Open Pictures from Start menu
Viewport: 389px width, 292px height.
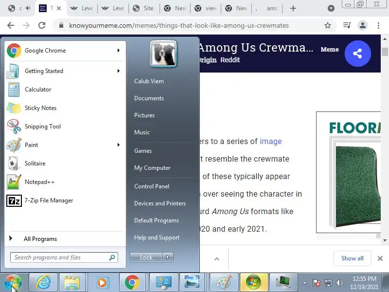pos(144,115)
